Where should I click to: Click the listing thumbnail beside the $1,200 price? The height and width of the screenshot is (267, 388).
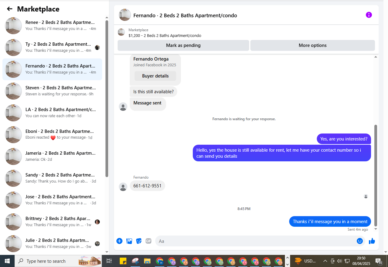121,32
